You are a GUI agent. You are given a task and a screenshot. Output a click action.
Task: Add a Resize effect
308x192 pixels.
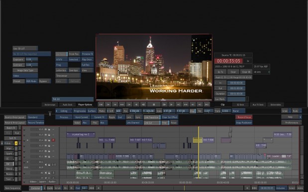(x=9, y=174)
